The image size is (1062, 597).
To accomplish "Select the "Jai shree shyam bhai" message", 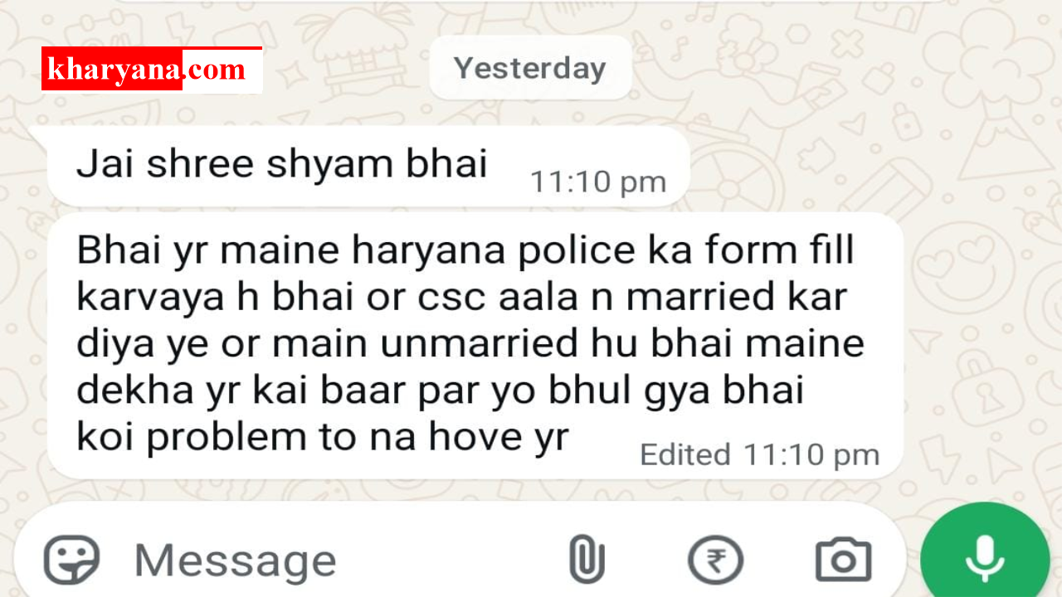I will [281, 164].
